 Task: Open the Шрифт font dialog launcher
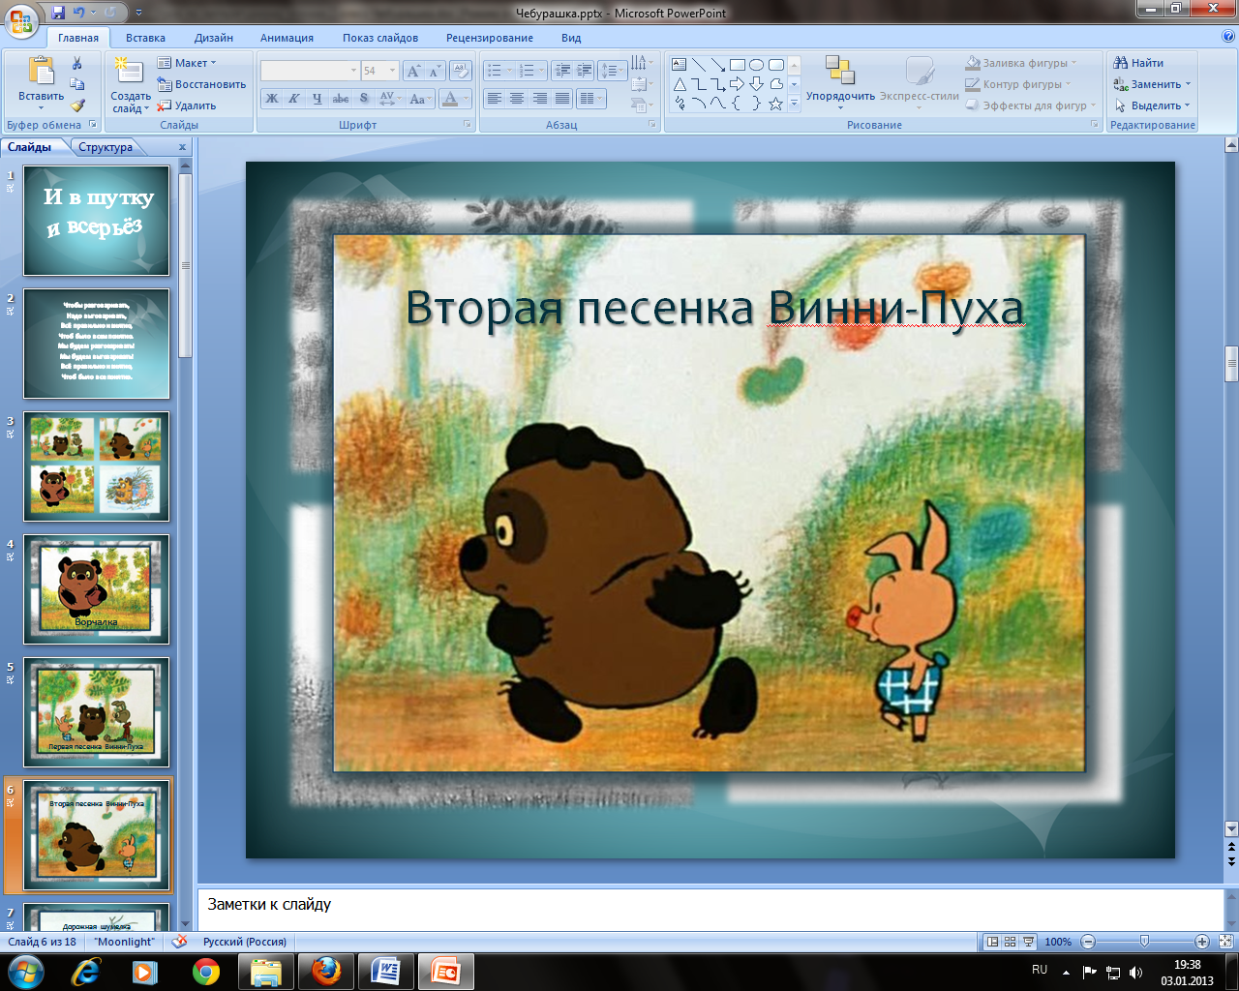click(468, 125)
